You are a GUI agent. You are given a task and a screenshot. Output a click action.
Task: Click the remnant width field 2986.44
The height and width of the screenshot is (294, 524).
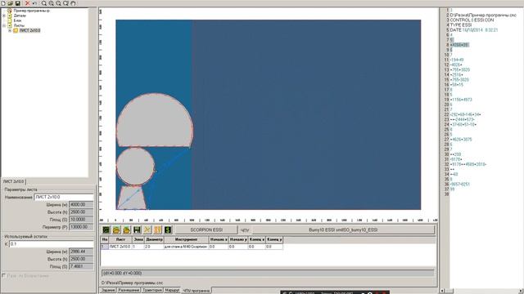(x=81, y=252)
